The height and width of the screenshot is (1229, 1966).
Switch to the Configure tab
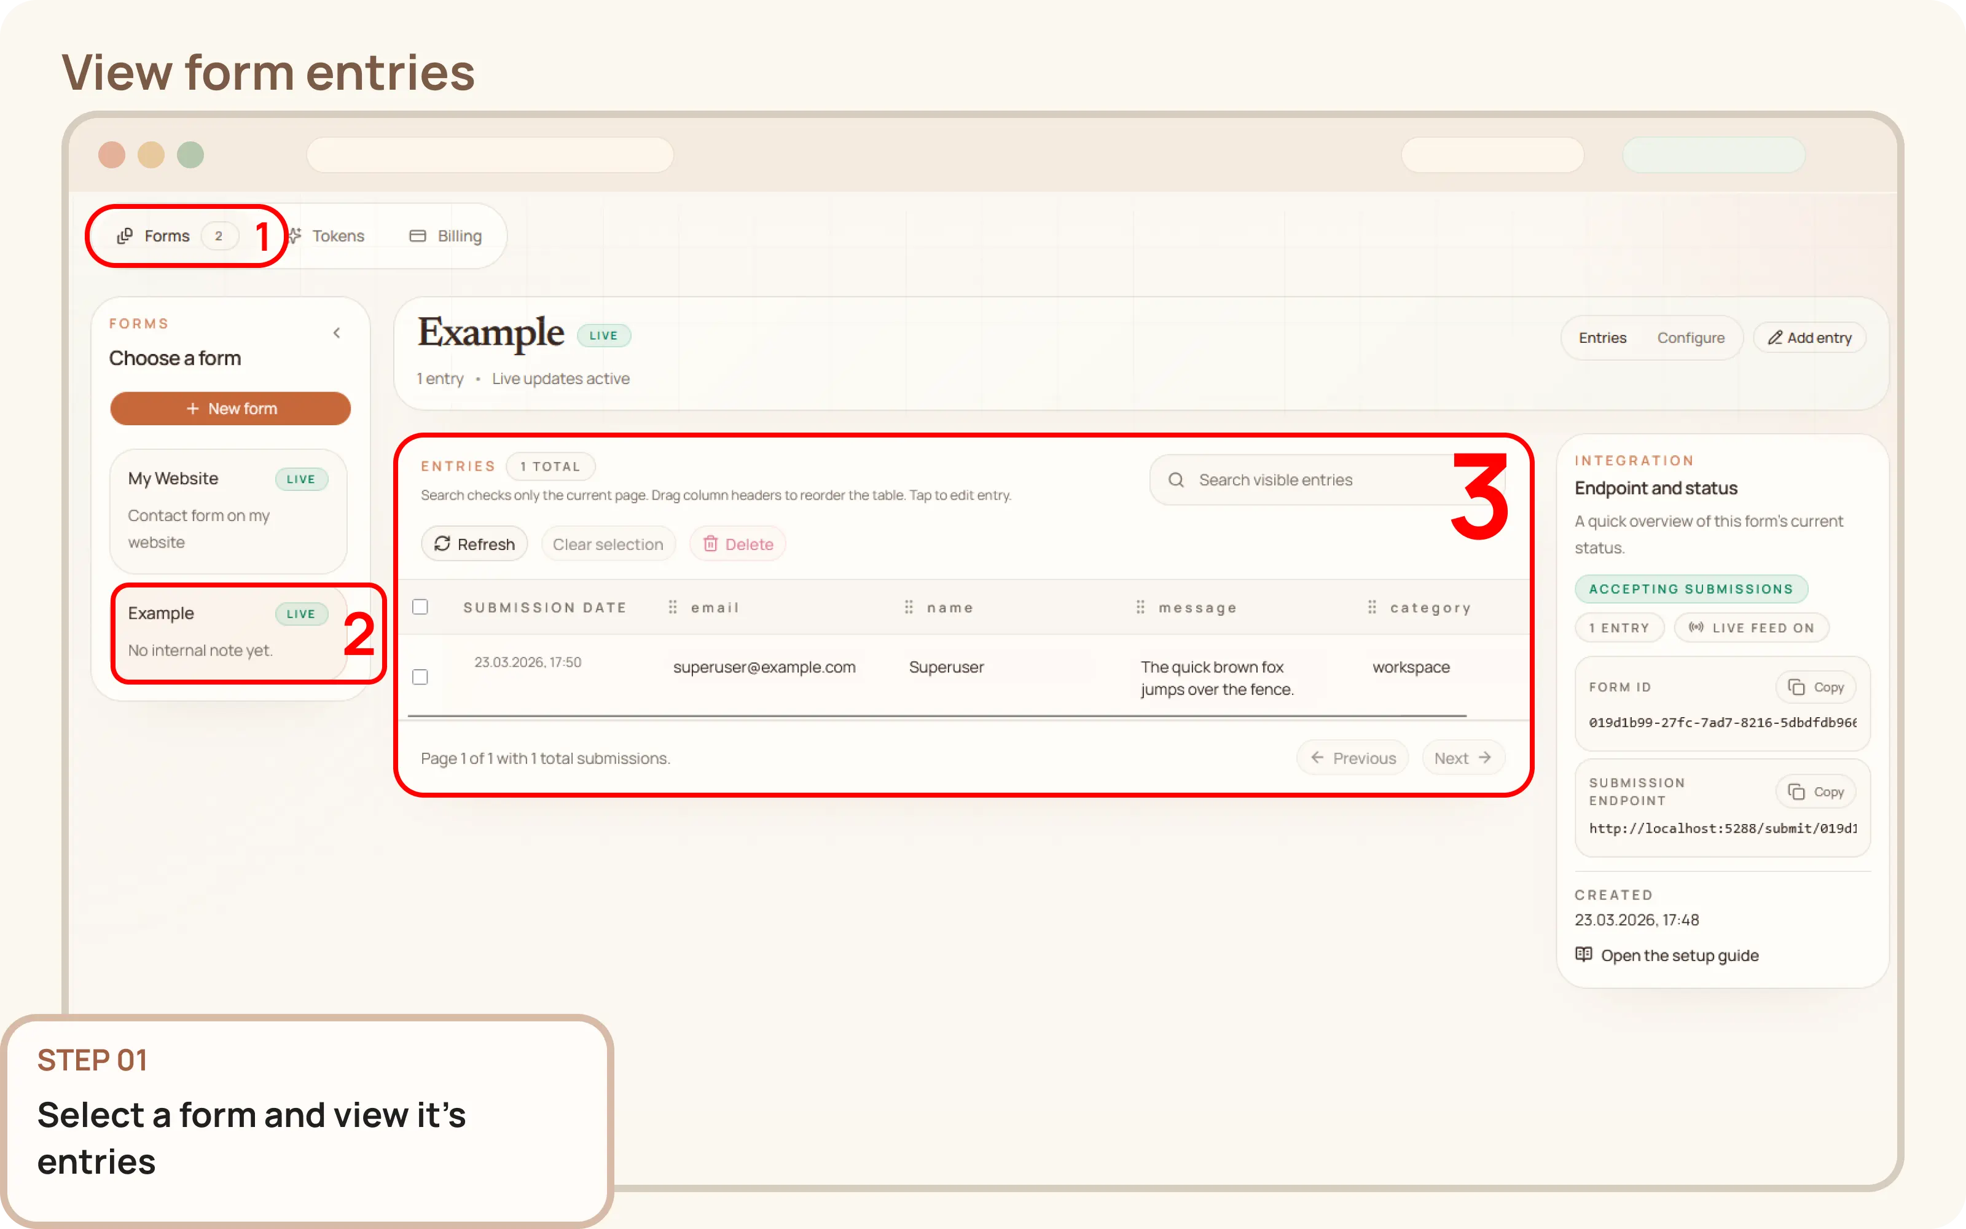[x=1691, y=337]
